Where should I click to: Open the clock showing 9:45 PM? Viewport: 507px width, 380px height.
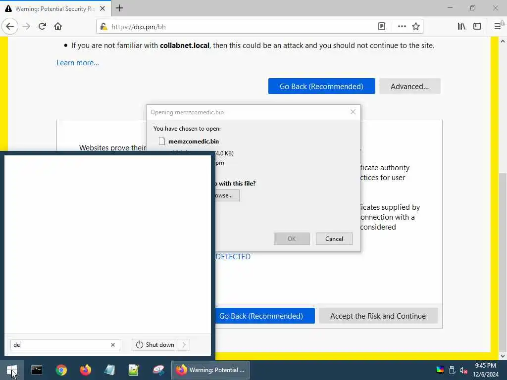485,370
